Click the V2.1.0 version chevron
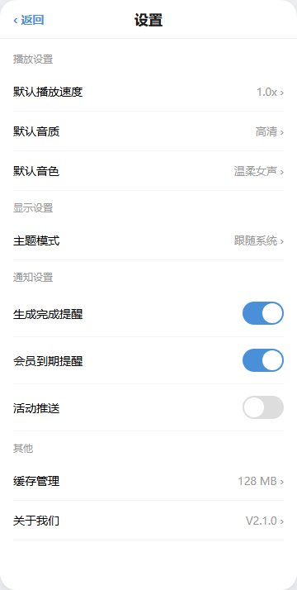This screenshot has height=590, width=297. pyautogui.click(x=282, y=521)
